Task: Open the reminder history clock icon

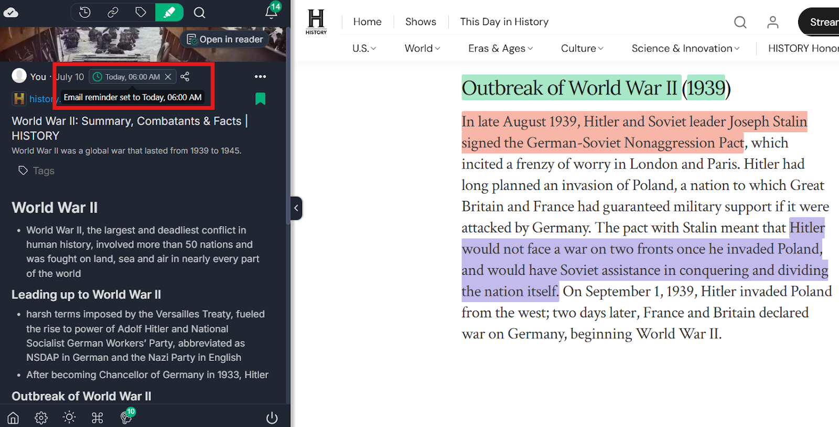Action: click(85, 13)
